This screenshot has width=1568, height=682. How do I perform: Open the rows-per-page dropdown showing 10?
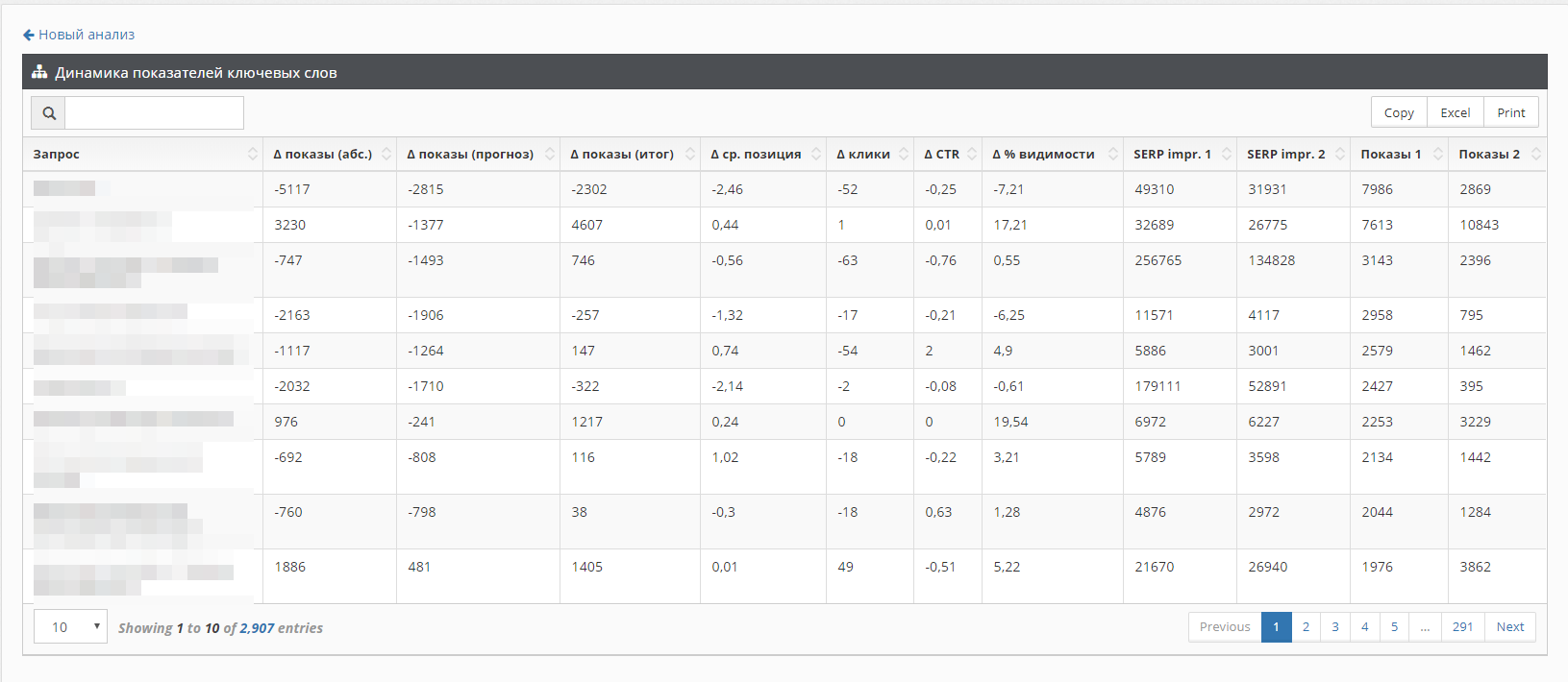[x=70, y=627]
